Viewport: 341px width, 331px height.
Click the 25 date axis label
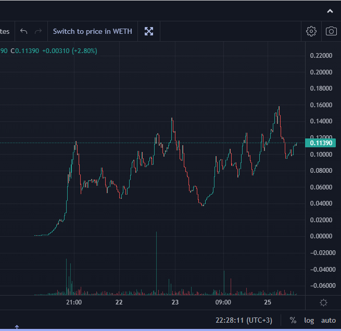pyautogui.click(x=268, y=302)
